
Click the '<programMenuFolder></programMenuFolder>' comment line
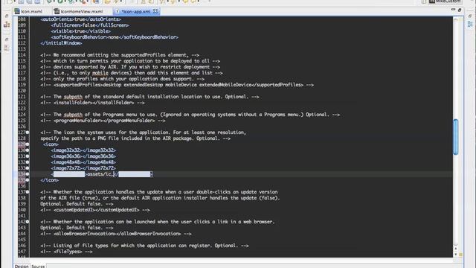click(103, 121)
